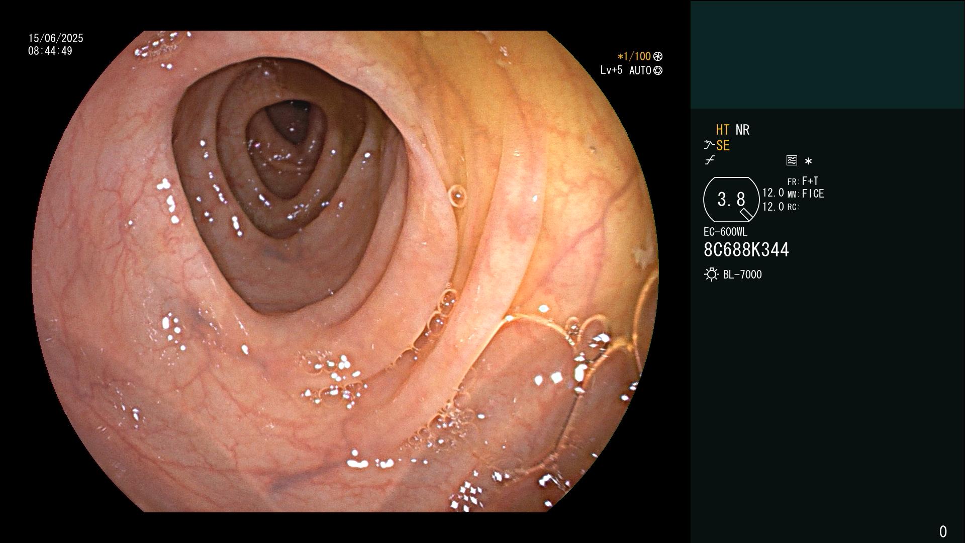Click the asterisk next to sliders icon
965x543 pixels.
(x=808, y=161)
